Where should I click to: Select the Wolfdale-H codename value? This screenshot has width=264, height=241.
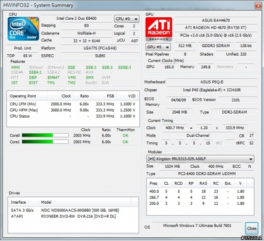[x=86, y=33]
